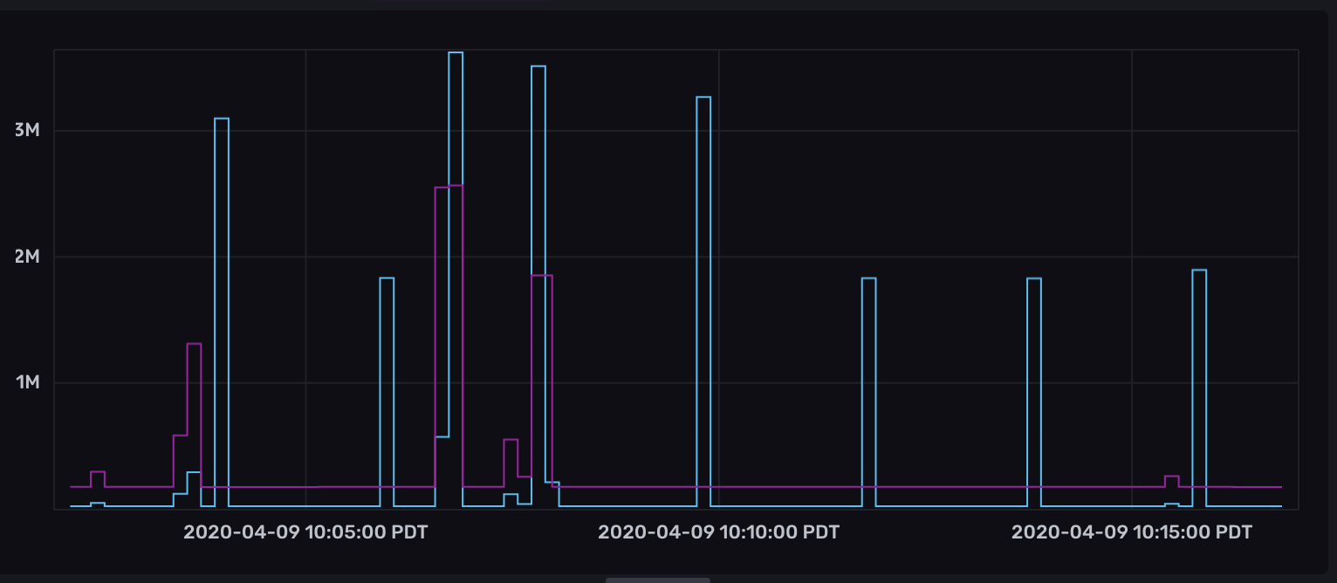Click the 10:15:00 PDT time axis label
The height and width of the screenshot is (583, 1337).
point(1131,532)
